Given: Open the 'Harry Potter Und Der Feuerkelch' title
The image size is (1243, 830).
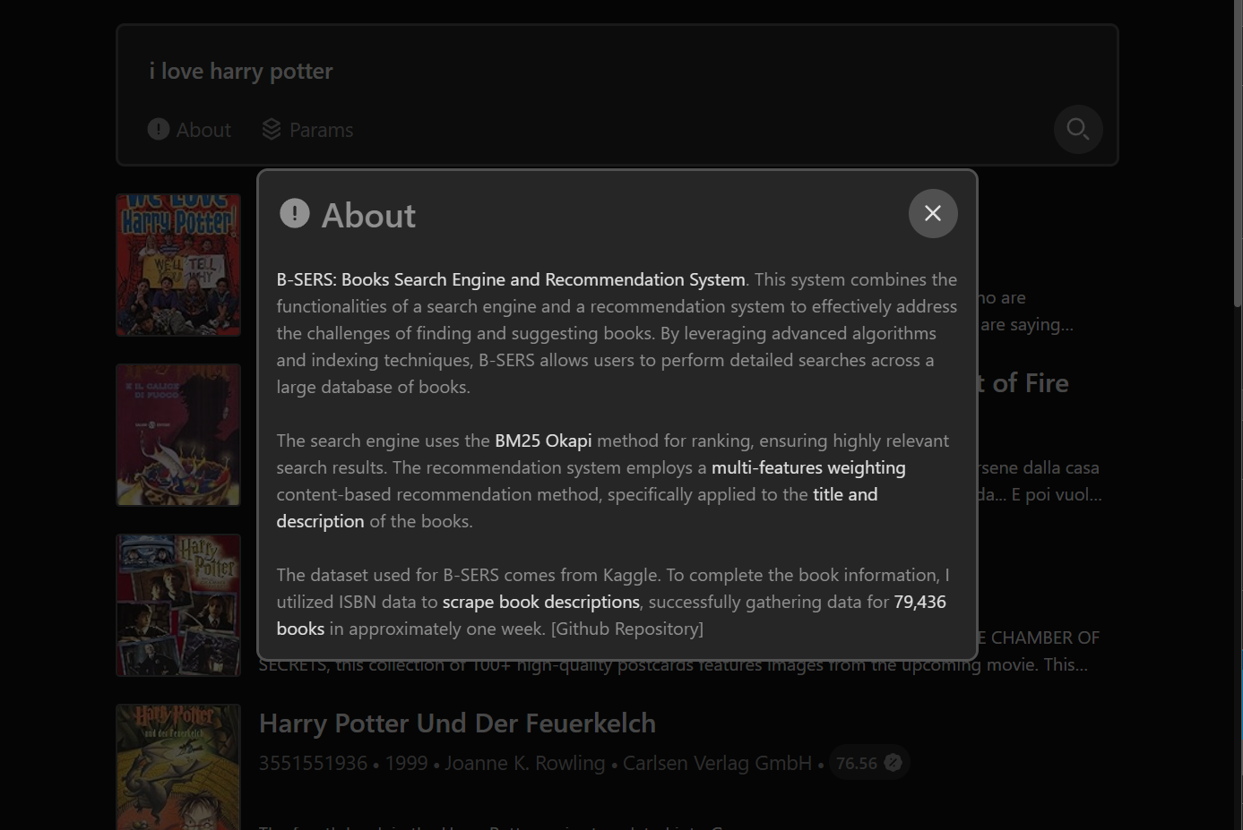Looking at the screenshot, I should coord(457,723).
